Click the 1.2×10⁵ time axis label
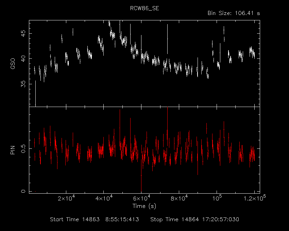The image size is (289, 231). [255, 198]
